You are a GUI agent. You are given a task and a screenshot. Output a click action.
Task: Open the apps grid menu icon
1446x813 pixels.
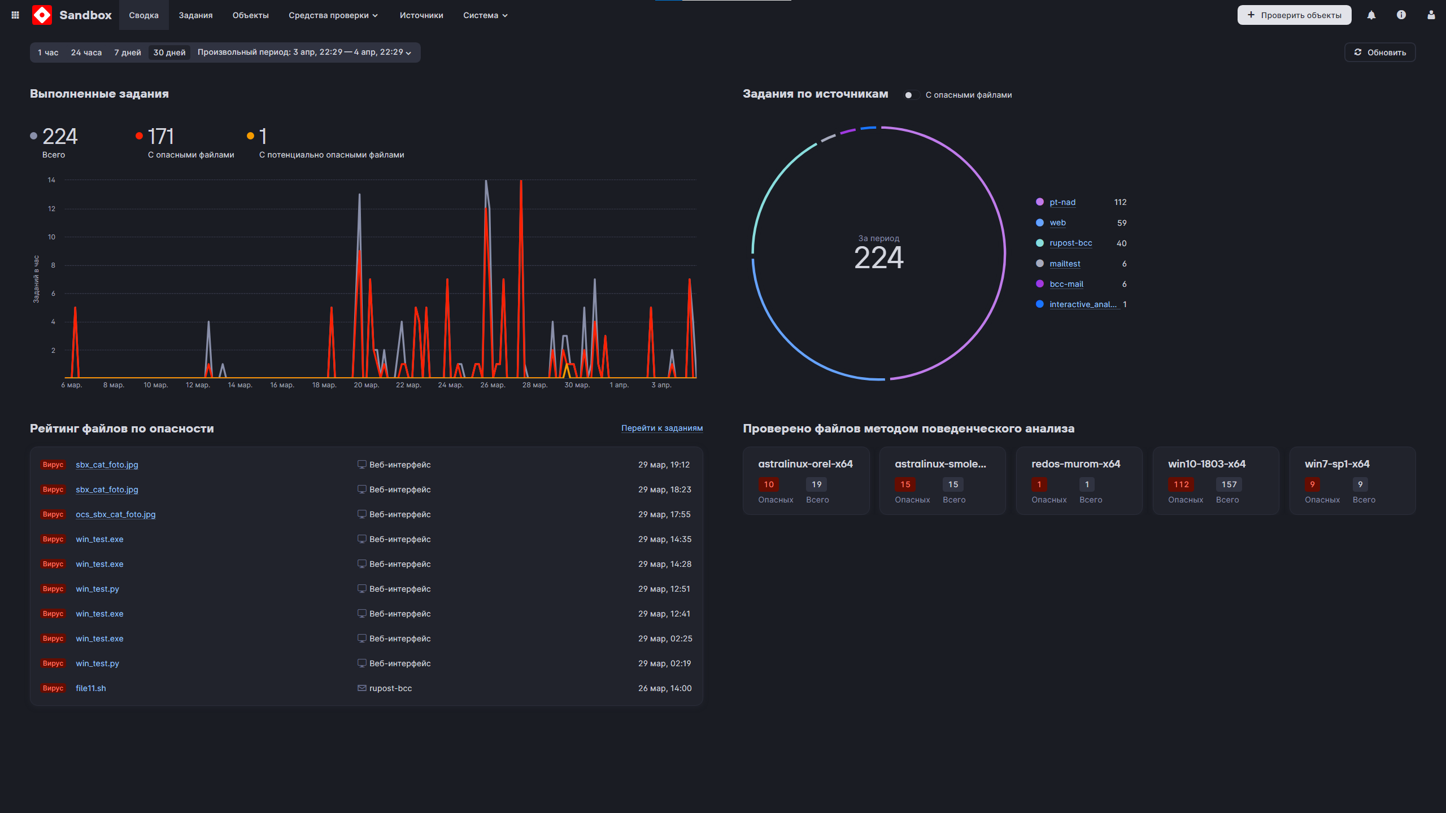pyautogui.click(x=15, y=15)
